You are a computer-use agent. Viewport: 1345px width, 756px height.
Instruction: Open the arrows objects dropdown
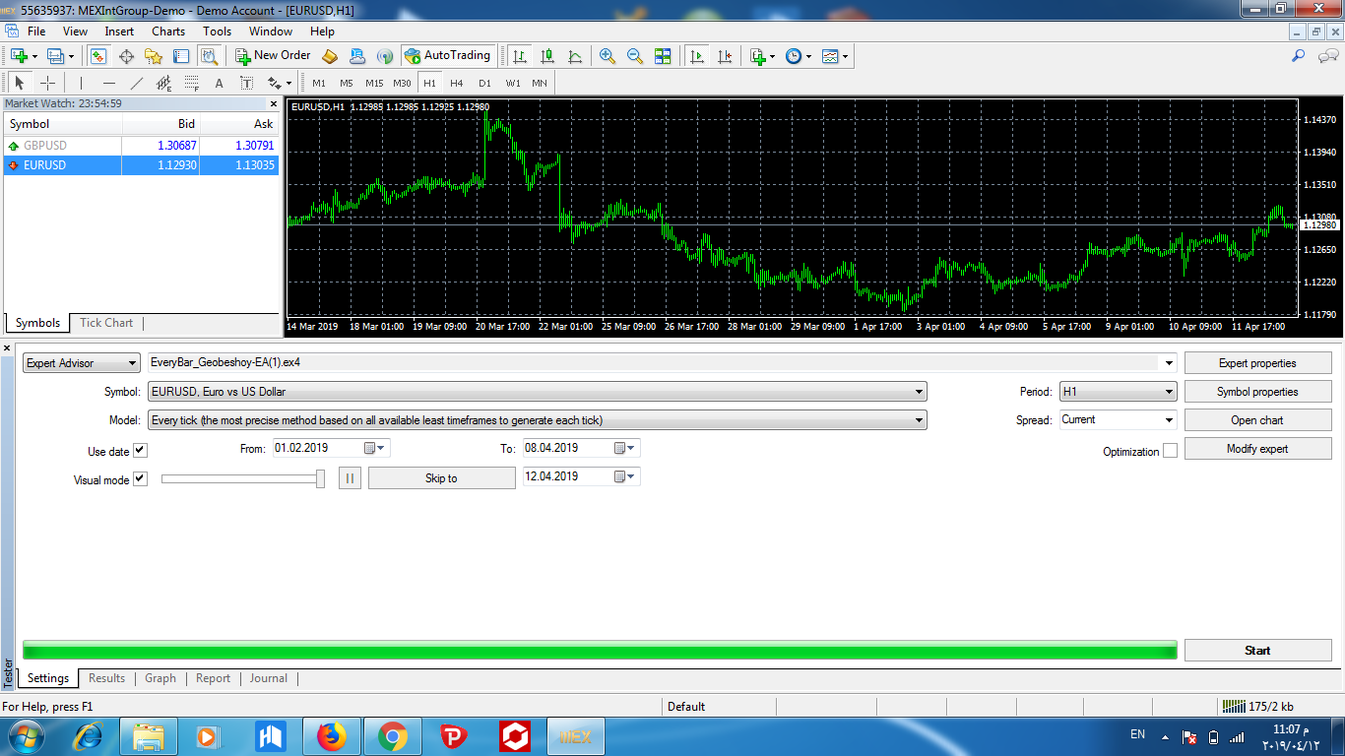point(280,83)
